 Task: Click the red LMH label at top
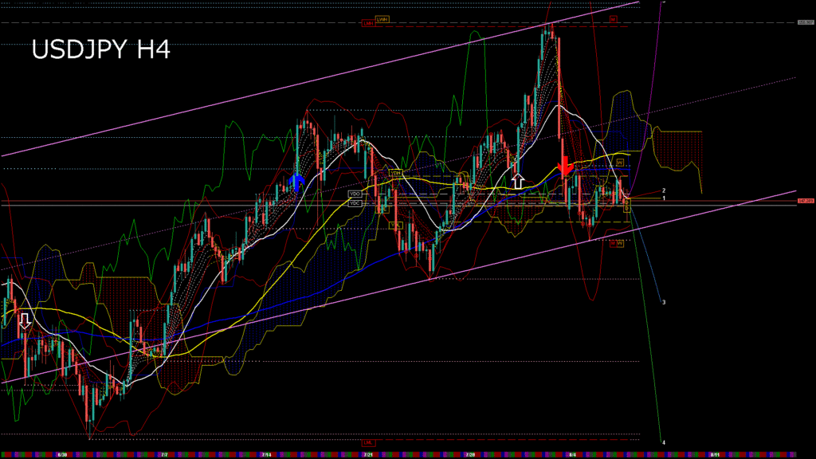(368, 23)
